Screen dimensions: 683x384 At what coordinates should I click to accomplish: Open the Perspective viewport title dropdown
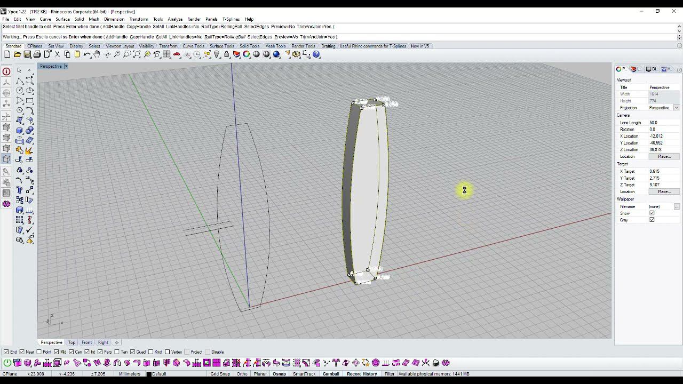66,66
